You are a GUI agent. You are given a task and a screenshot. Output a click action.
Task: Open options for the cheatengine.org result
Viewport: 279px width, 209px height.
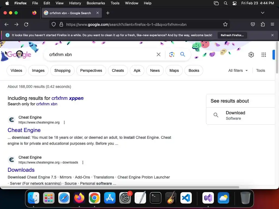(x=64, y=122)
